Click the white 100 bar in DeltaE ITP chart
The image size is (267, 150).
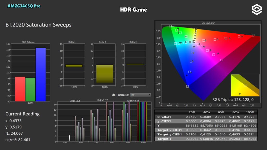click(x=70, y=138)
